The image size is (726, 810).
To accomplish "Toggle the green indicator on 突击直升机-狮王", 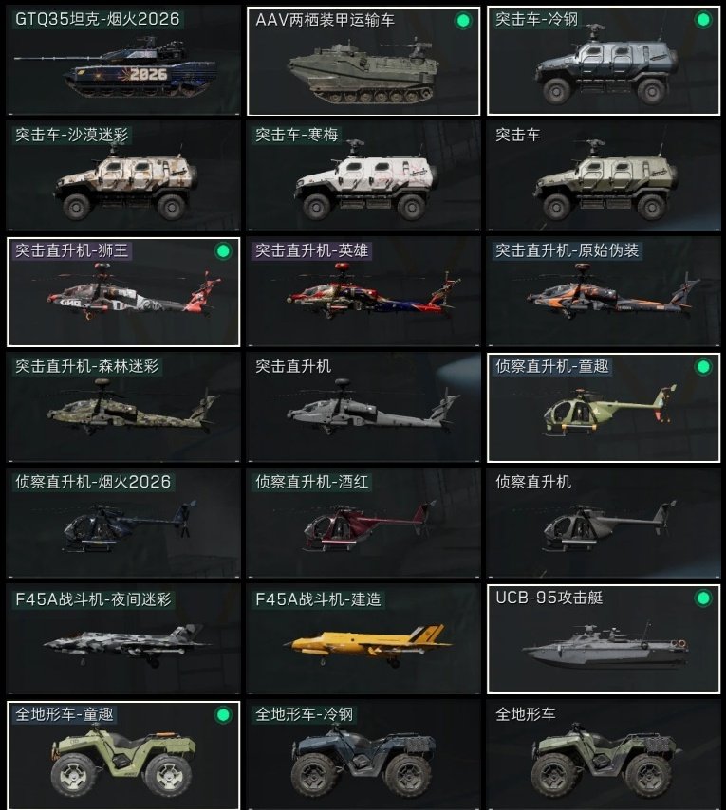I will coord(223,251).
